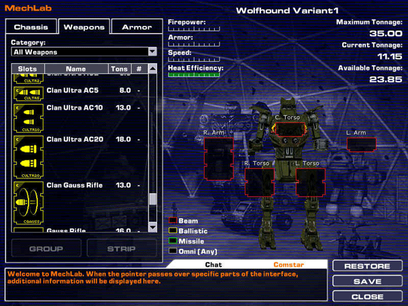408x306 pixels.
Task: Sort weapons list by Tons column
Action: click(x=120, y=69)
